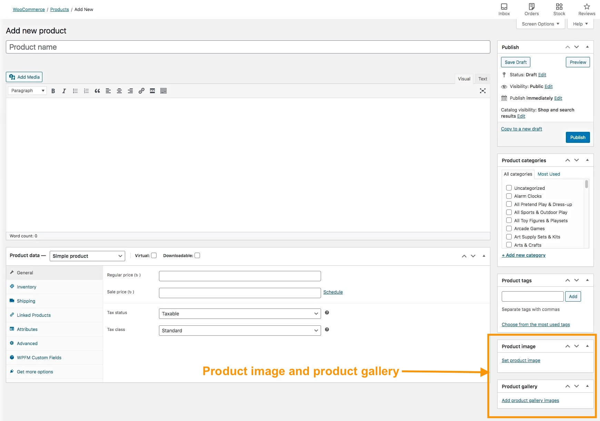This screenshot has height=421, width=600.
Task: Open the Simple product type dropdown
Action: 87,256
